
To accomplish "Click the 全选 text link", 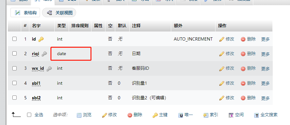I will pos(39,115).
